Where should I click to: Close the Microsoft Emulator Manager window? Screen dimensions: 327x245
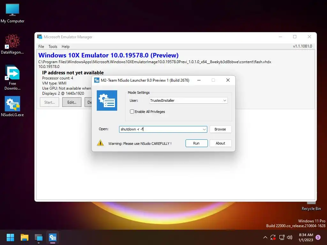309,37
